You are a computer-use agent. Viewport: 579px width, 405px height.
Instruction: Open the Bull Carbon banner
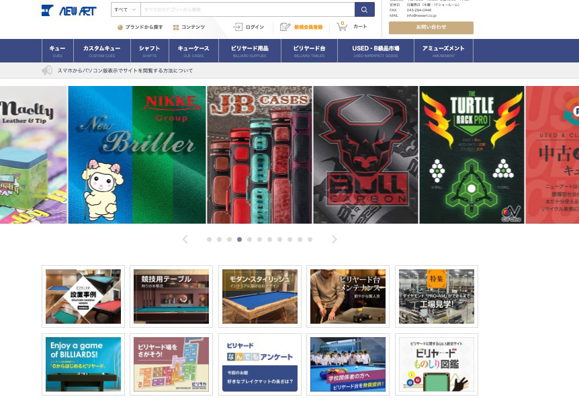coord(365,154)
